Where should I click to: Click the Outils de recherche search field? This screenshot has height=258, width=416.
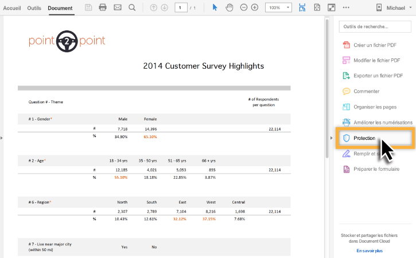tap(375, 26)
